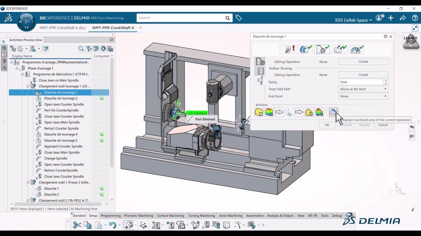Collapse Changement outil tournage.1 node
Viewport: 421px width, 236px height.
28,86
